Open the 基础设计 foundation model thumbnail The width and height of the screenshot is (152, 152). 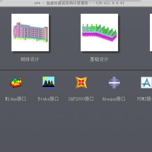pos(99,33)
